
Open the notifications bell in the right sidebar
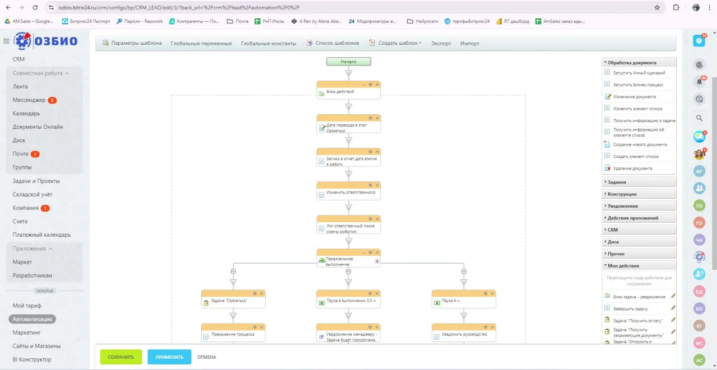pos(699,82)
